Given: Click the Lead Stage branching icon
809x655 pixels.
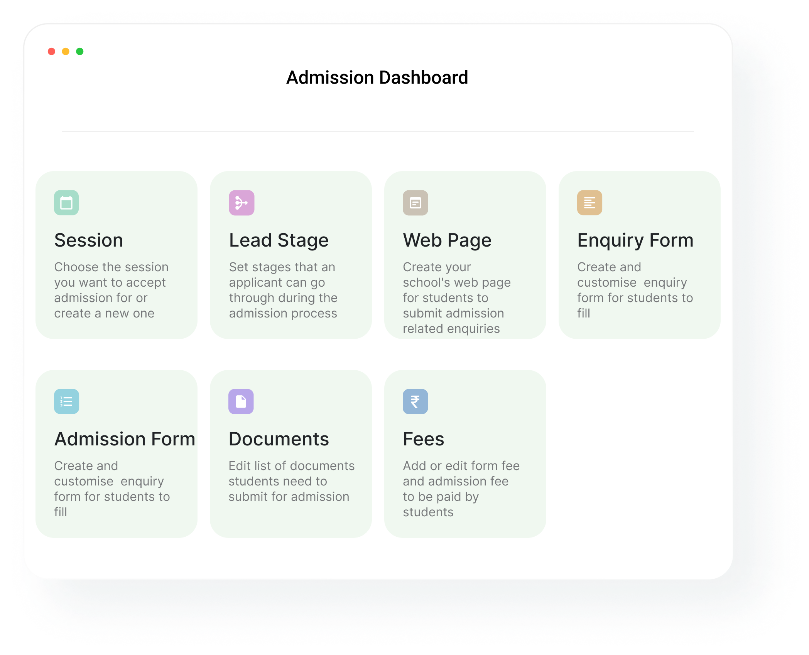Looking at the screenshot, I should [x=242, y=203].
